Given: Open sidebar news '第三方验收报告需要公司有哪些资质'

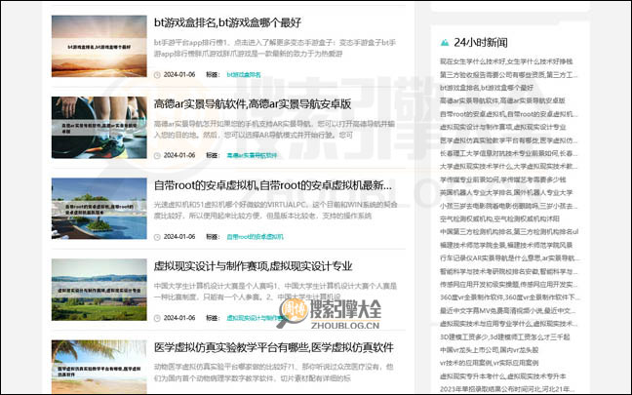Looking at the screenshot, I should (x=509, y=74).
